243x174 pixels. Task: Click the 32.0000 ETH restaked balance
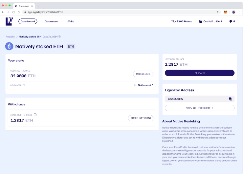23,76
